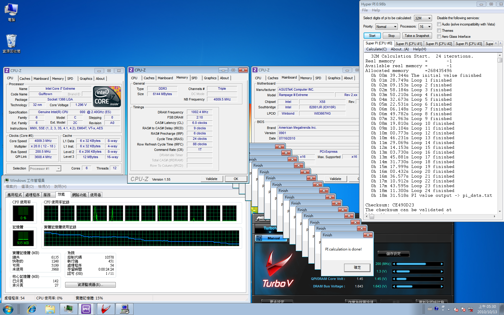This screenshot has height=315, width=504.
Task: Click OK in CPU-Z Memory window
Action: coord(236,179)
